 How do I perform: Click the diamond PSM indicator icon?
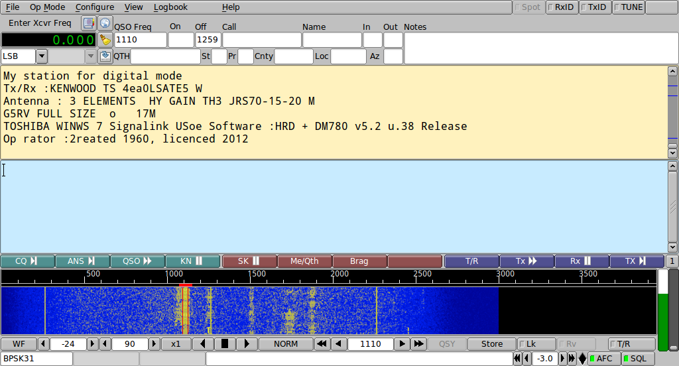[582, 359]
